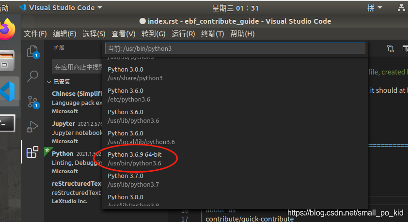
Task: Open the Explorer view in activity bar
Action: click(x=33, y=52)
